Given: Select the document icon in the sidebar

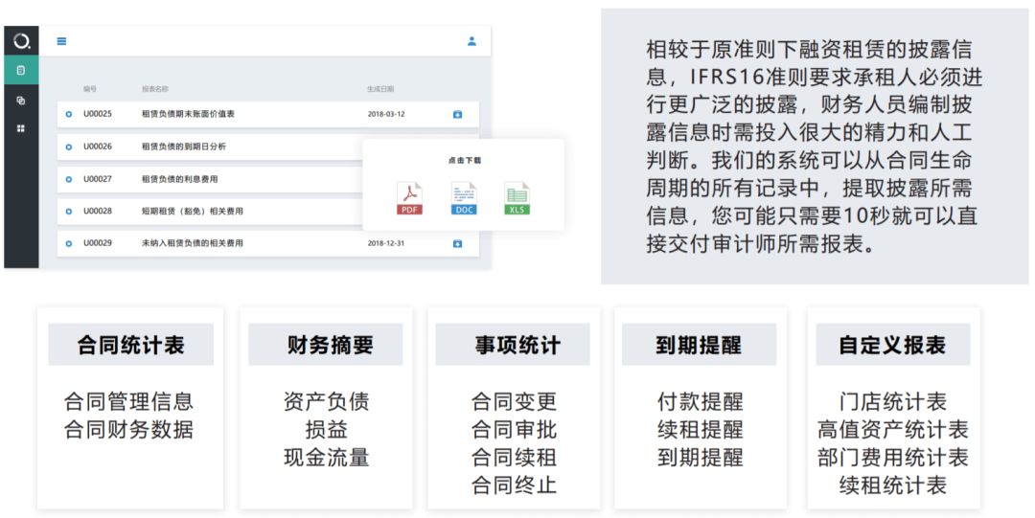Looking at the screenshot, I should (21, 70).
